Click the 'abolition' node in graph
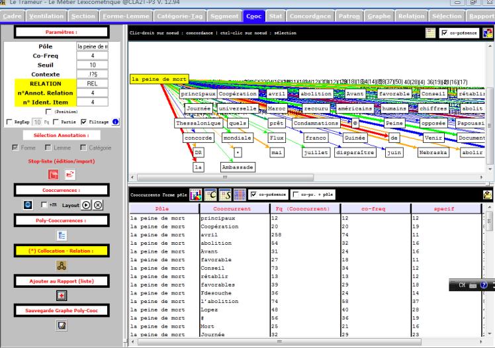Screen dimensions: 495x348 click(316, 94)
